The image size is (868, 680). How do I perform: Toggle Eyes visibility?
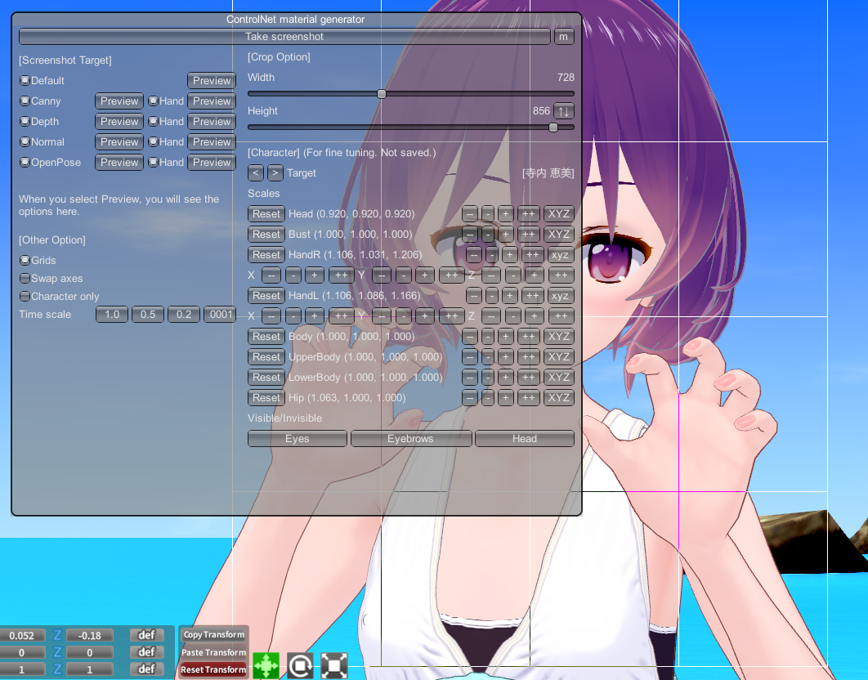coord(298,439)
